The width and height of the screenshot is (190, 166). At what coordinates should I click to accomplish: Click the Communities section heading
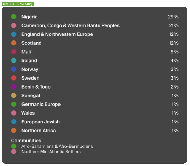tap(26, 141)
